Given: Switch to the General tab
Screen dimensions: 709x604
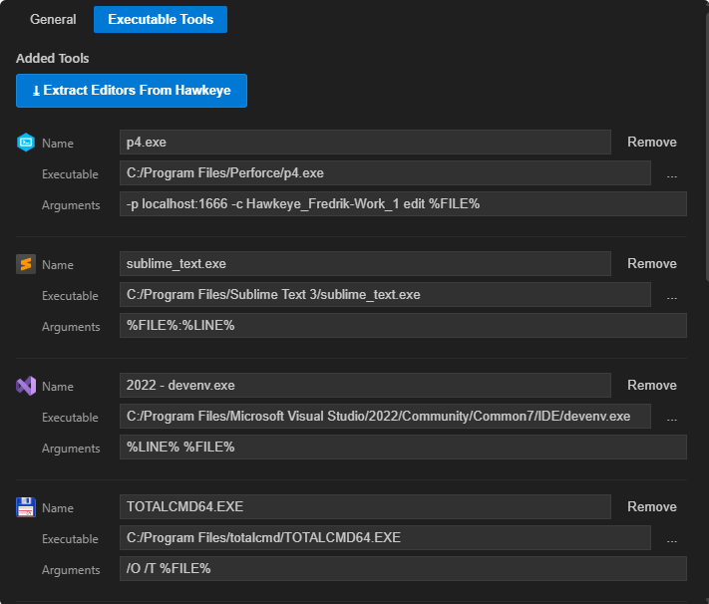Looking at the screenshot, I should click(53, 20).
